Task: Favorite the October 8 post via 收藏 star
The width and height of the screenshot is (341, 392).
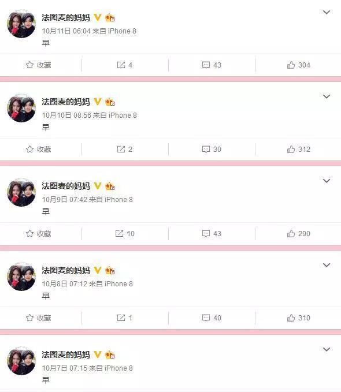Action: tap(38, 318)
